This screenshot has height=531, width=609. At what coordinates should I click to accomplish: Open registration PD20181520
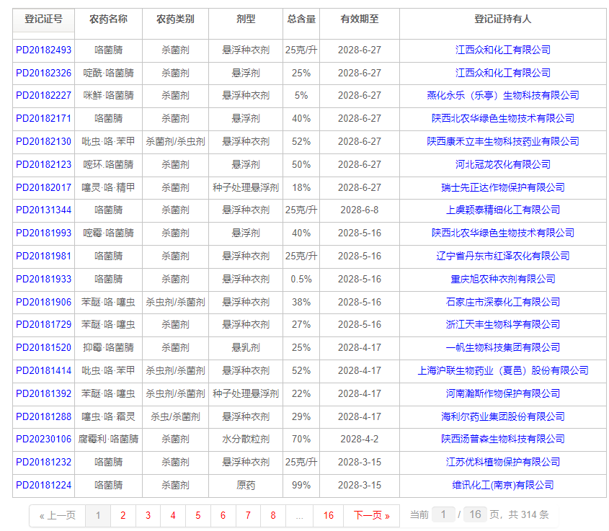43,347
